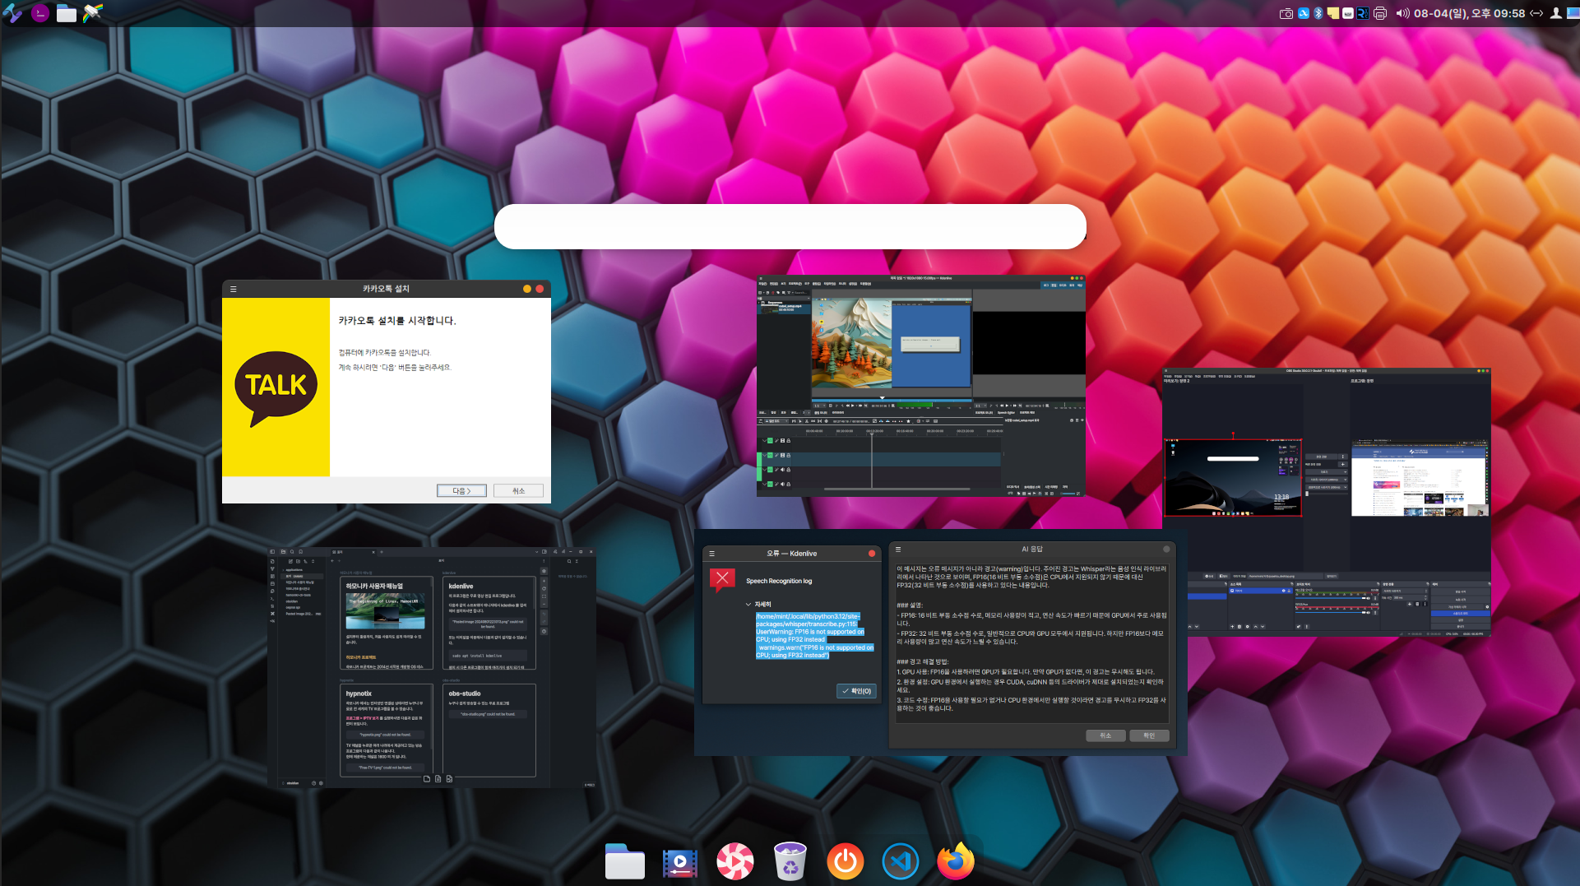The image size is (1580, 886).
Task: Click the yellow sticky notes tray icon
Action: click(1332, 13)
